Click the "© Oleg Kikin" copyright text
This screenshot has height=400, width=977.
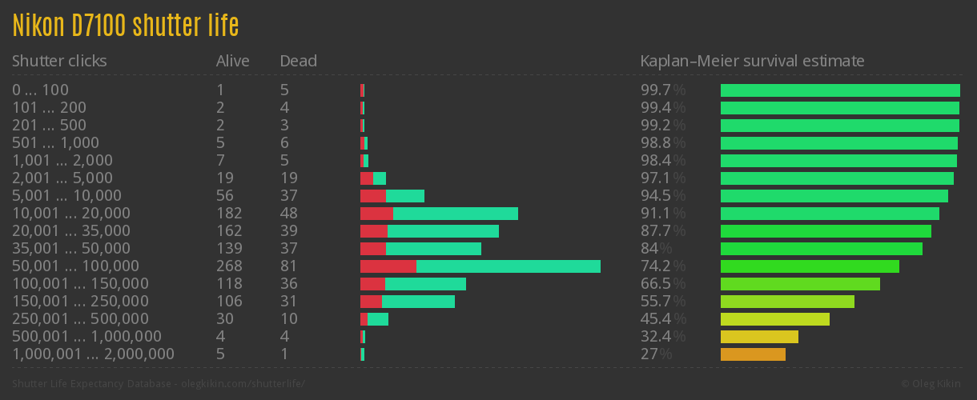[x=932, y=384]
